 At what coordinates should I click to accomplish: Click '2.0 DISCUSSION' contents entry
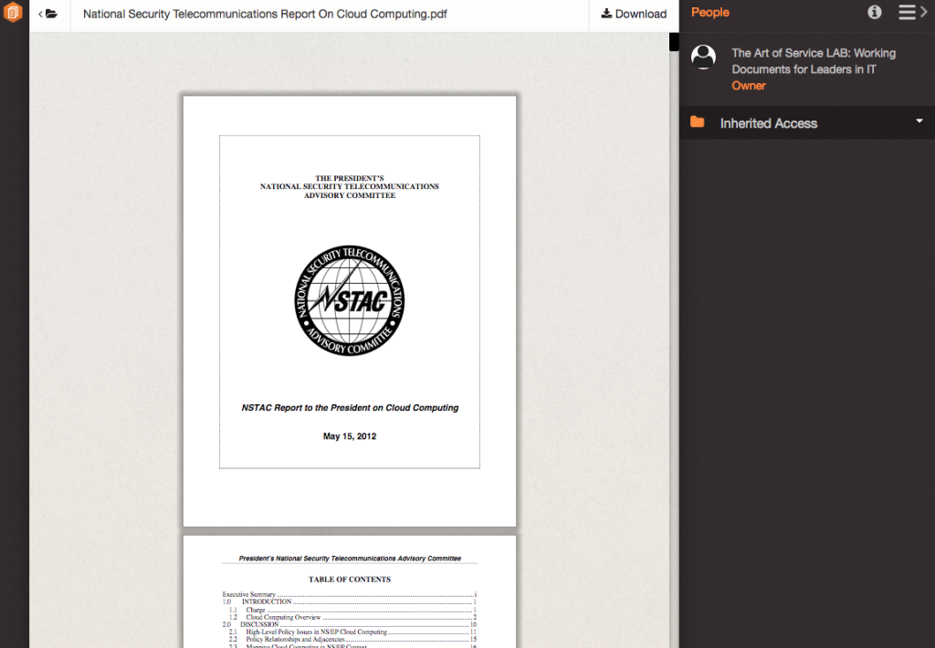(349, 625)
